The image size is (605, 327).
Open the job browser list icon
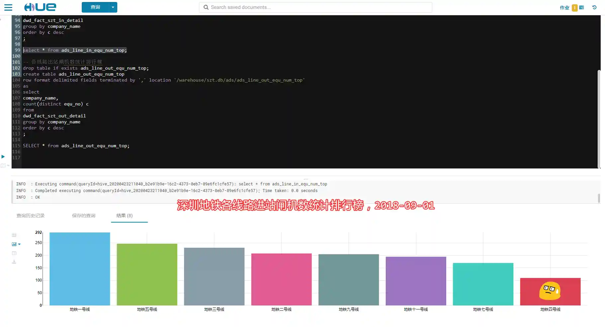click(x=581, y=7)
